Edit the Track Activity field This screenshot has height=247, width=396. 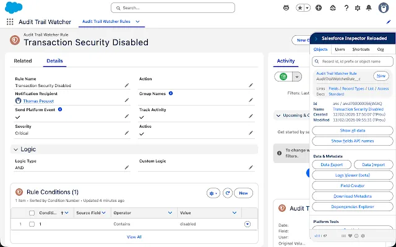[251, 116]
